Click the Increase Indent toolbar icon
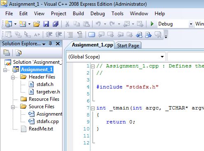Image resolution: width=204 pixels, height=151 pixels. [58, 35]
